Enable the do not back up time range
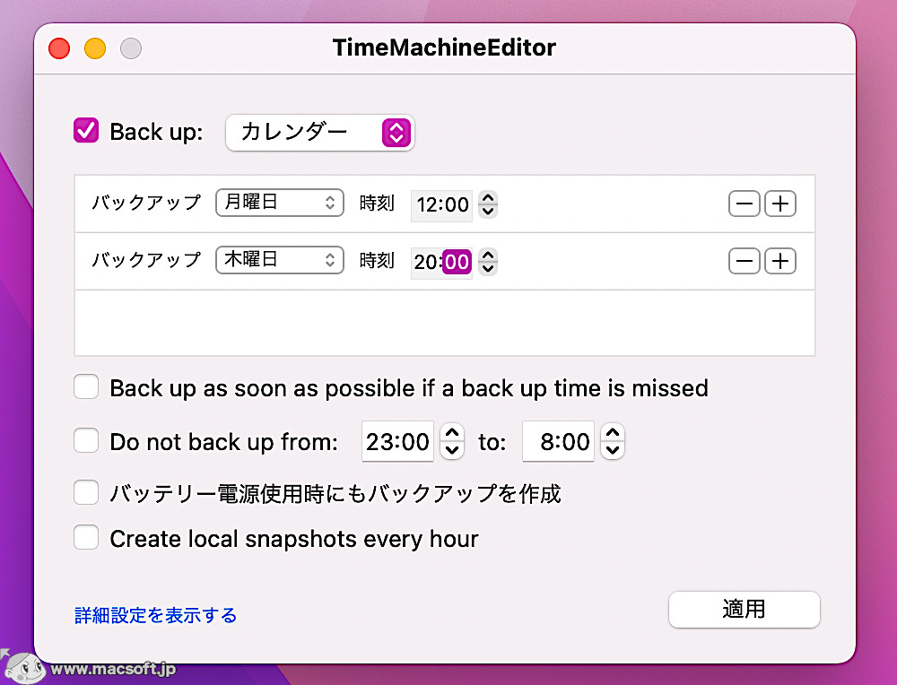 tap(85, 440)
